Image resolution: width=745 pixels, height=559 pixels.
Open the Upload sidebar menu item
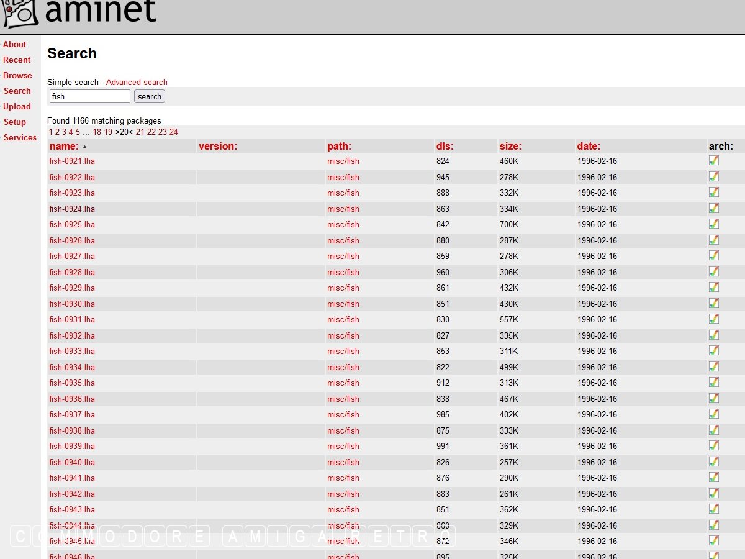coord(17,106)
